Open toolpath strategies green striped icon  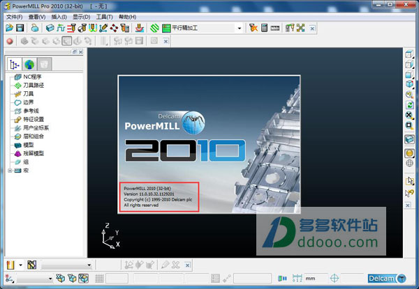pyautogui.click(x=154, y=28)
